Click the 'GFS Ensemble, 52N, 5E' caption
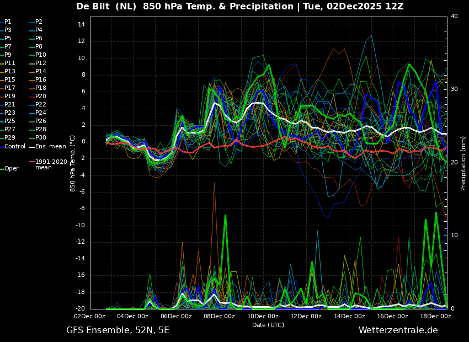469x342 pixels. coord(118,330)
